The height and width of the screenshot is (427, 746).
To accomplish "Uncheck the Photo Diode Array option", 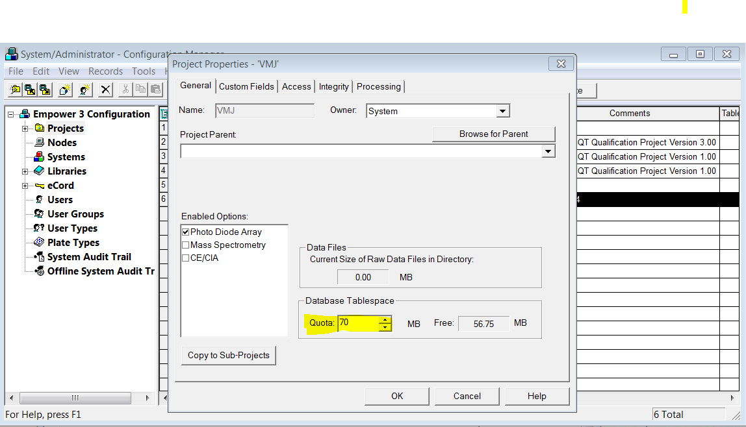I will tap(186, 232).
